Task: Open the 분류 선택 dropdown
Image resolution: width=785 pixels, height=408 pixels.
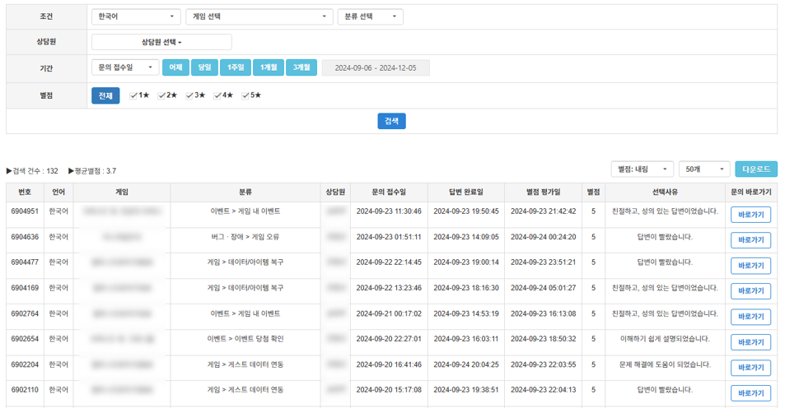Action: pyautogui.click(x=370, y=16)
